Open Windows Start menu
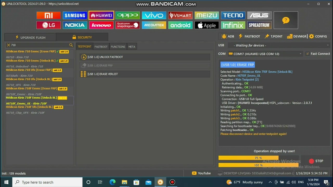 (x=6, y=182)
